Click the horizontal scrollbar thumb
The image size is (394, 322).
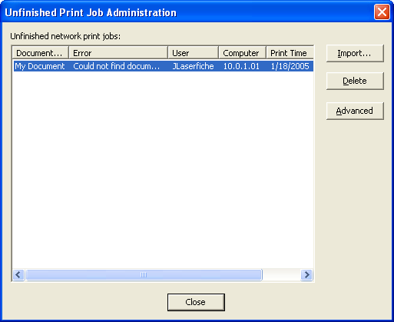[x=144, y=275]
